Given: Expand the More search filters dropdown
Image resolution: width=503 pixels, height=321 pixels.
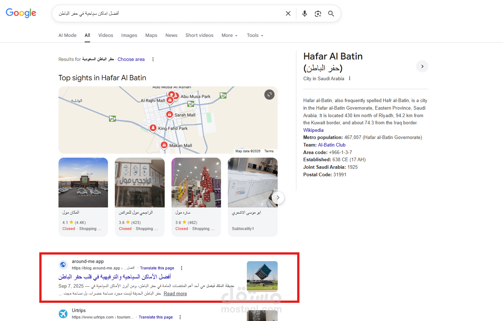Looking at the screenshot, I should [229, 35].
